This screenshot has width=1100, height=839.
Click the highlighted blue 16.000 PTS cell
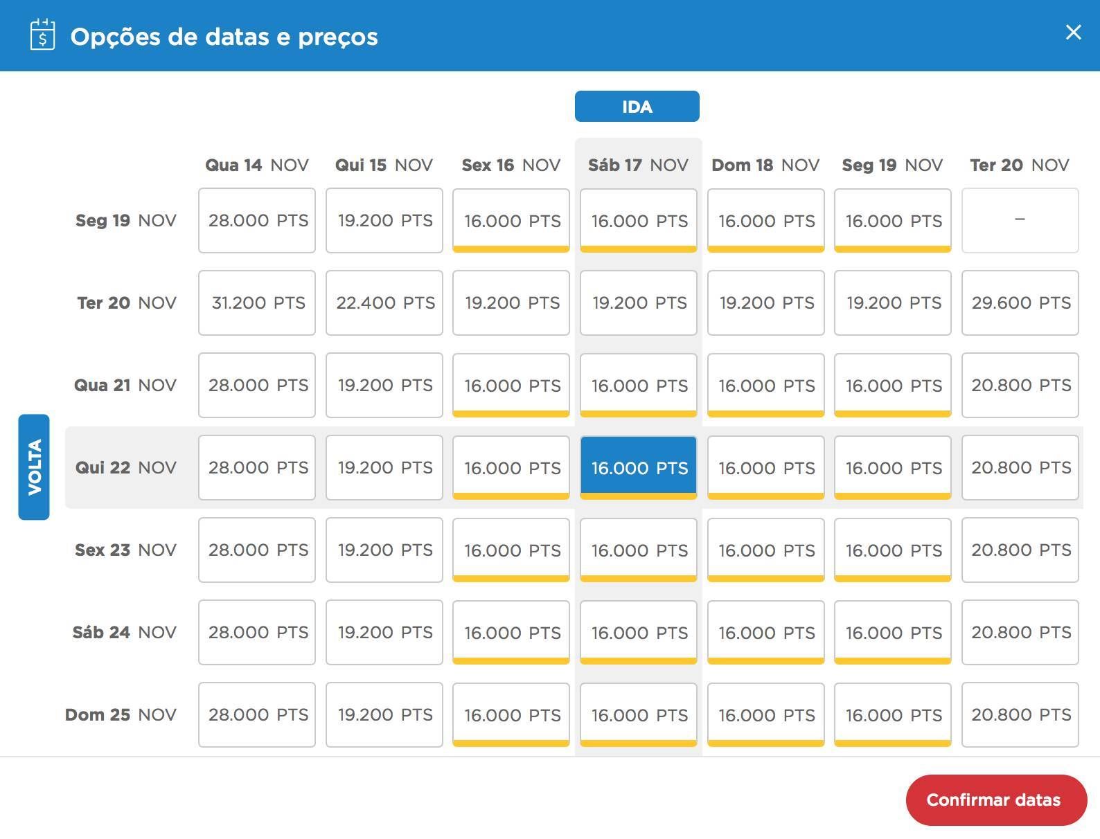tap(639, 467)
